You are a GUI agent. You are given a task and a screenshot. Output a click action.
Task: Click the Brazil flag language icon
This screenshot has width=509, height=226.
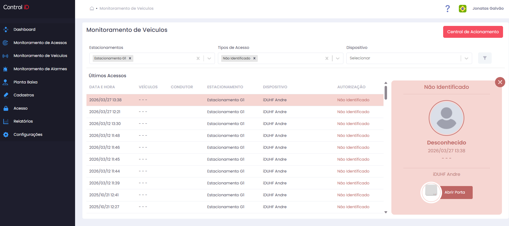click(462, 9)
